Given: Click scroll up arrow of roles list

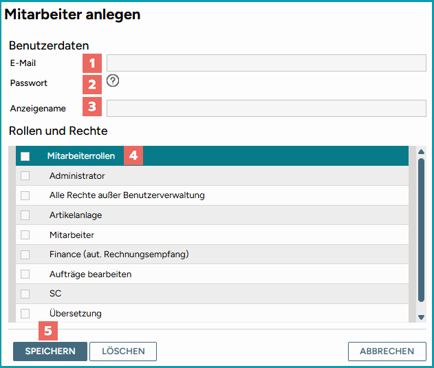Looking at the screenshot, I should (421, 152).
